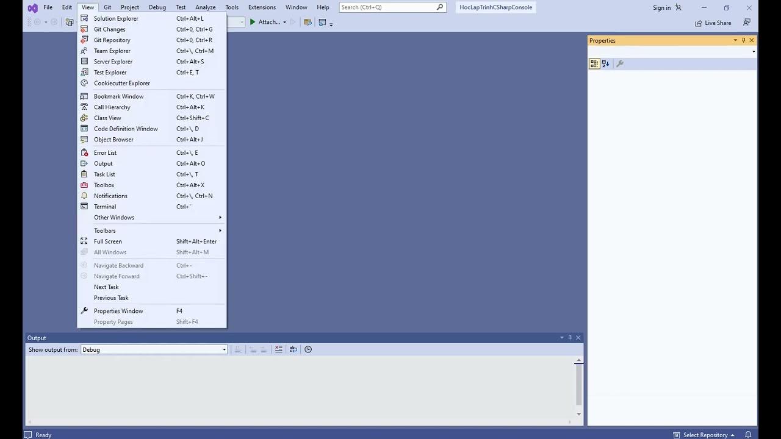Open Notifications menu entry

pyautogui.click(x=152, y=196)
